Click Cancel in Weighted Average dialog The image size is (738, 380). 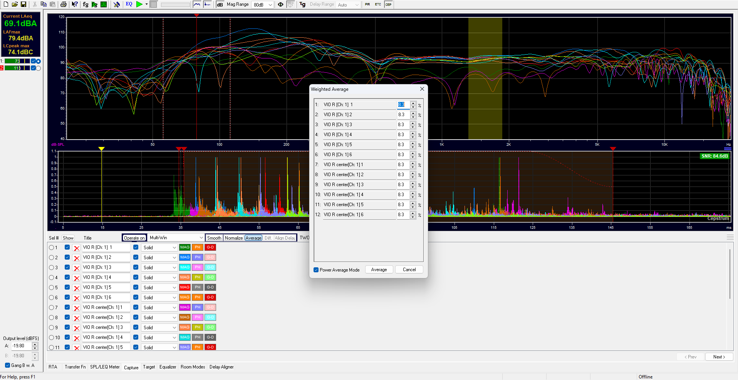(x=409, y=270)
